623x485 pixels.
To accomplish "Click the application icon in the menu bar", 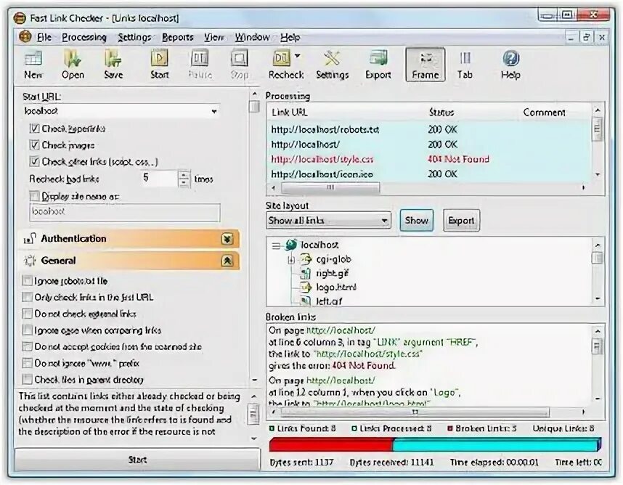I will click(25, 36).
